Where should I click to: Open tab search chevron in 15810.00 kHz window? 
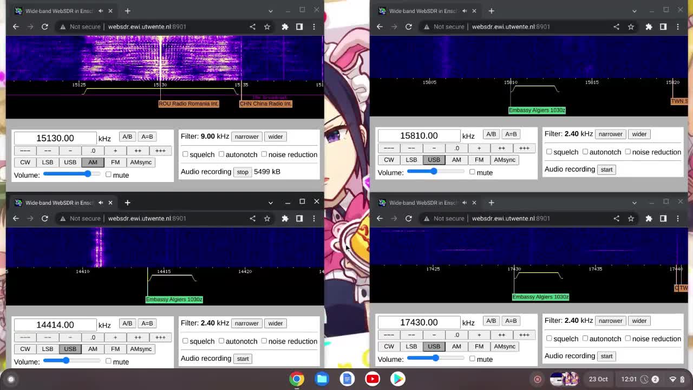click(x=635, y=11)
